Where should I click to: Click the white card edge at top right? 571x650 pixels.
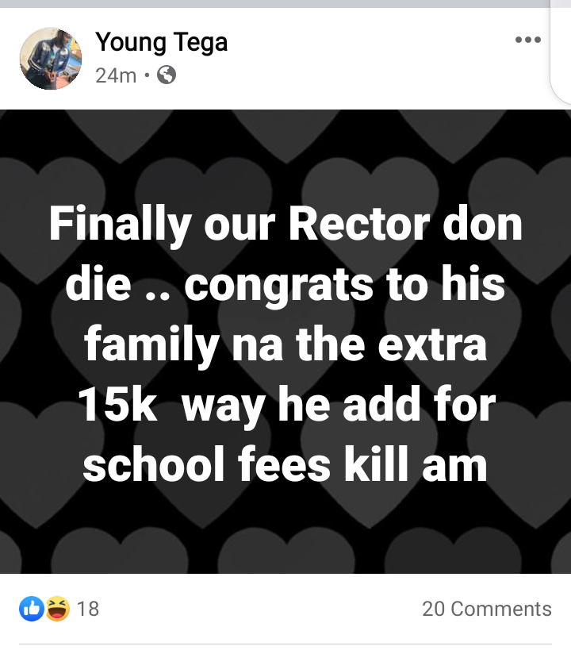coord(561,56)
